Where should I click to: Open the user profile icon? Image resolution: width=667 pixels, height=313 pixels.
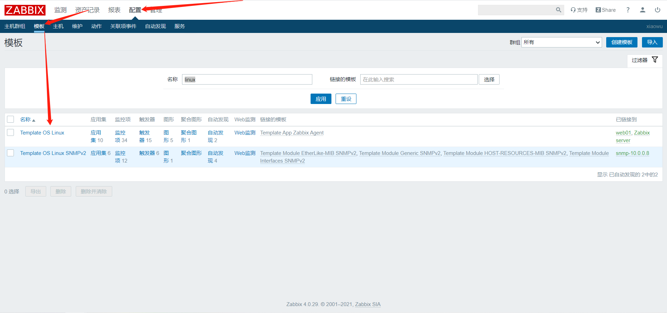(x=642, y=10)
